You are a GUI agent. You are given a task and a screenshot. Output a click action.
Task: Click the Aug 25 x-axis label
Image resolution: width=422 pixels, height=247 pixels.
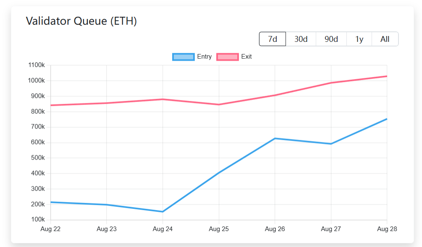(x=219, y=229)
